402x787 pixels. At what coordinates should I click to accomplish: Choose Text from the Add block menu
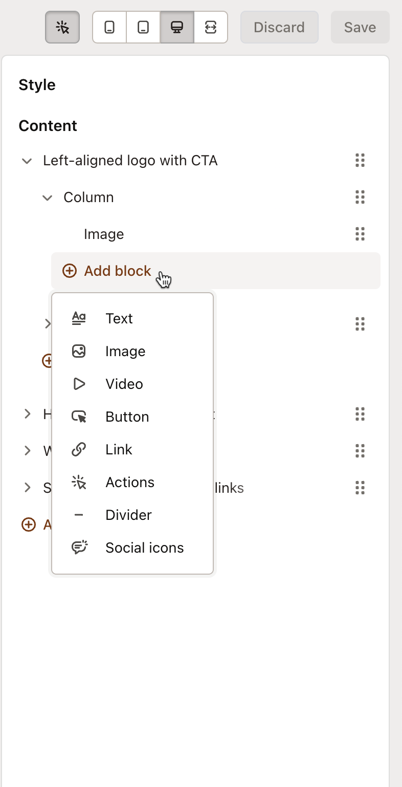pyautogui.click(x=119, y=318)
